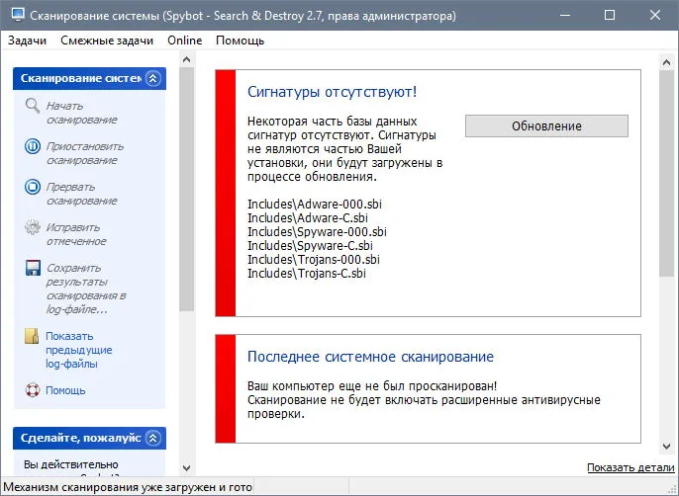Click the Обновление button

[546, 125]
